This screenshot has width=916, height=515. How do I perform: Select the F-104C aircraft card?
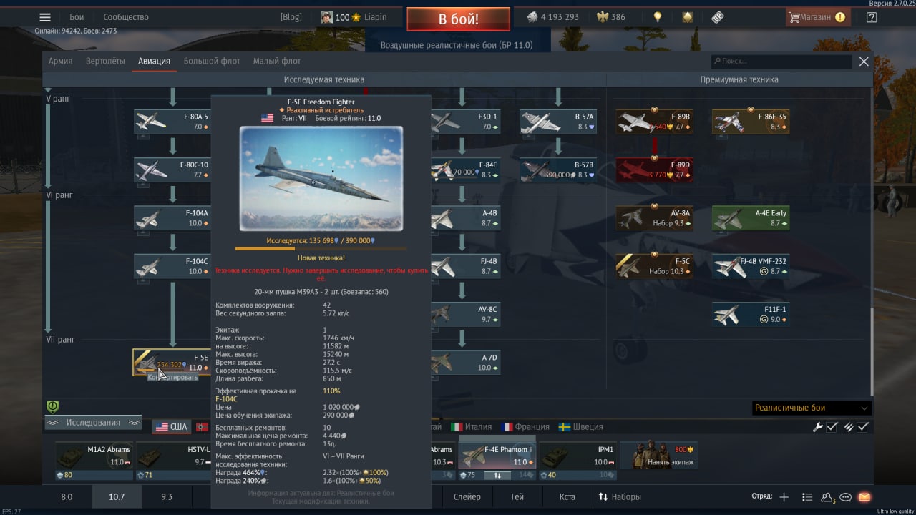point(172,266)
